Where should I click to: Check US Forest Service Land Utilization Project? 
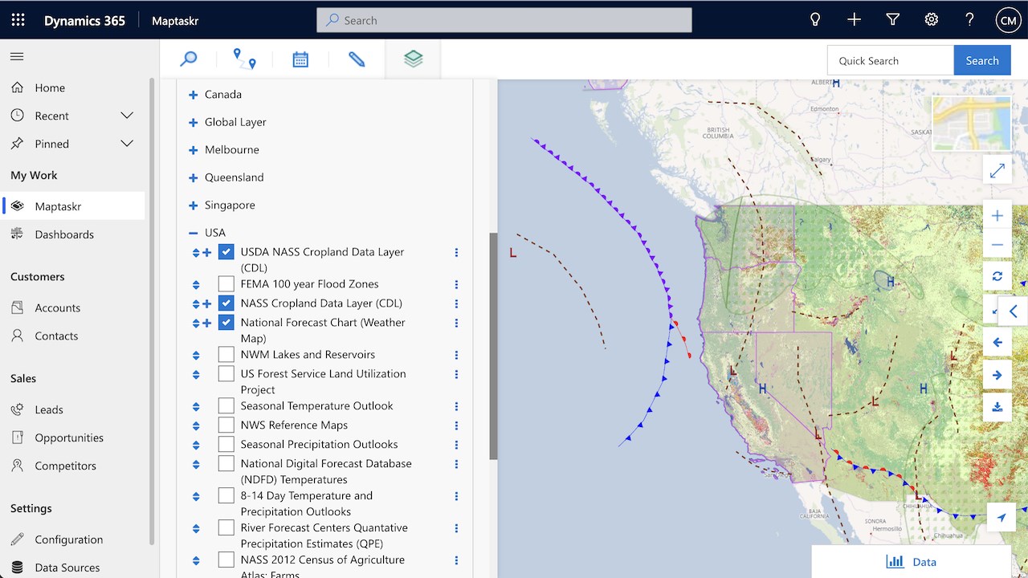click(226, 374)
